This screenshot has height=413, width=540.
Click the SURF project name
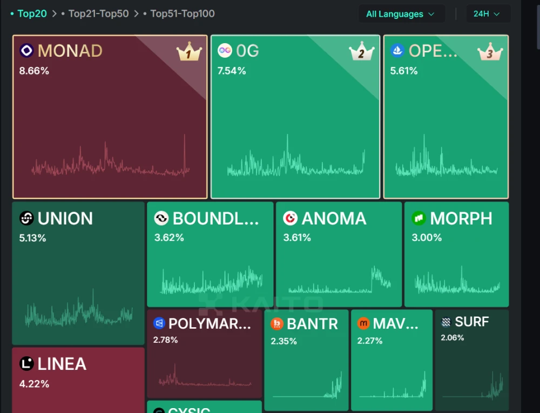click(x=472, y=322)
